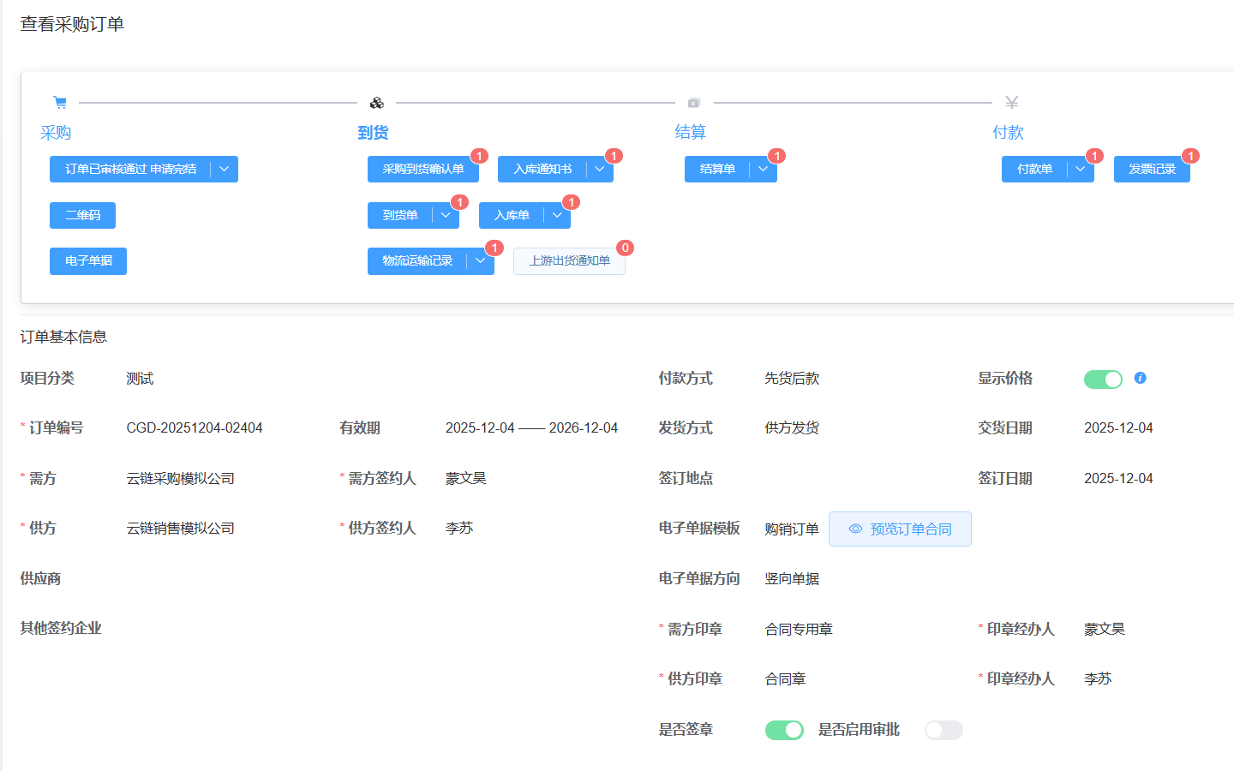1234x771 pixels.
Task: Click the shopping cart 采购 step icon
Action: (60, 103)
